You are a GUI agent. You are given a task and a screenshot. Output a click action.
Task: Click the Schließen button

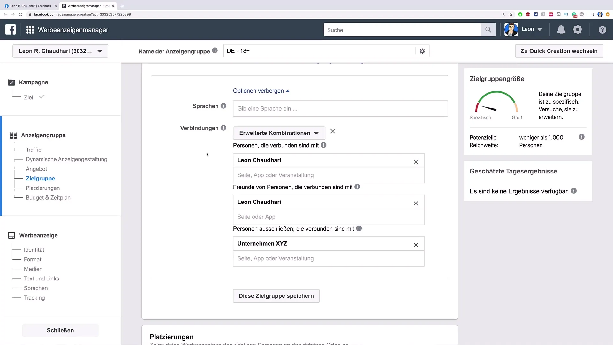[x=60, y=330]
